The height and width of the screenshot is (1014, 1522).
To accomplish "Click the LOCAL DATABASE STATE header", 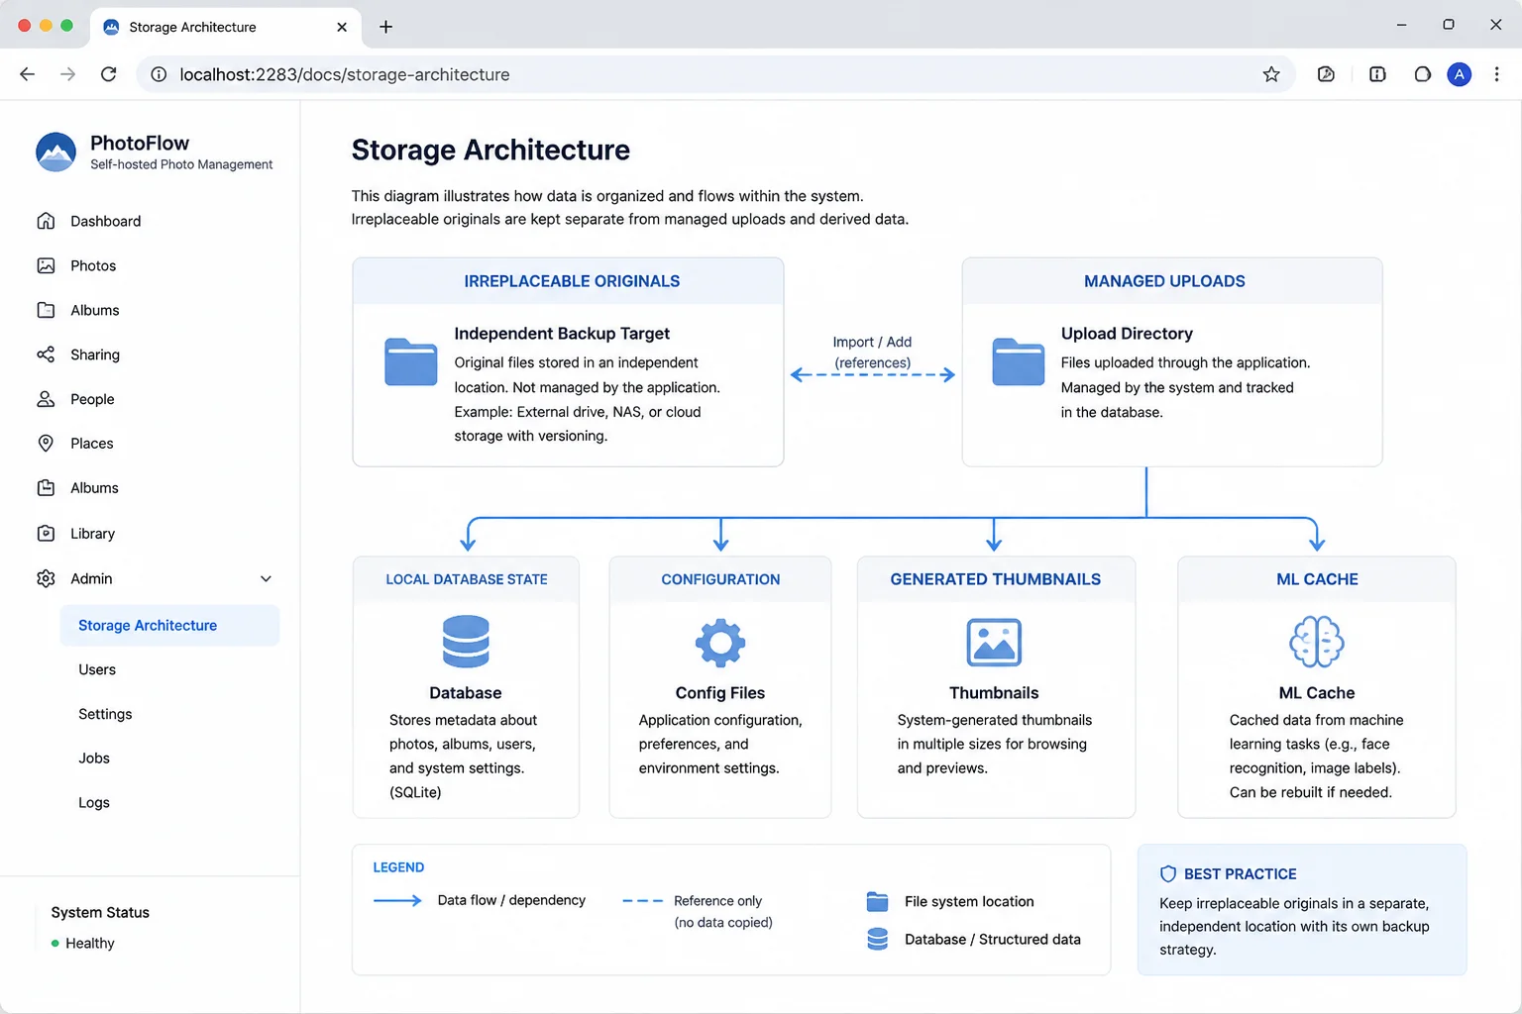I will [466, 579].
